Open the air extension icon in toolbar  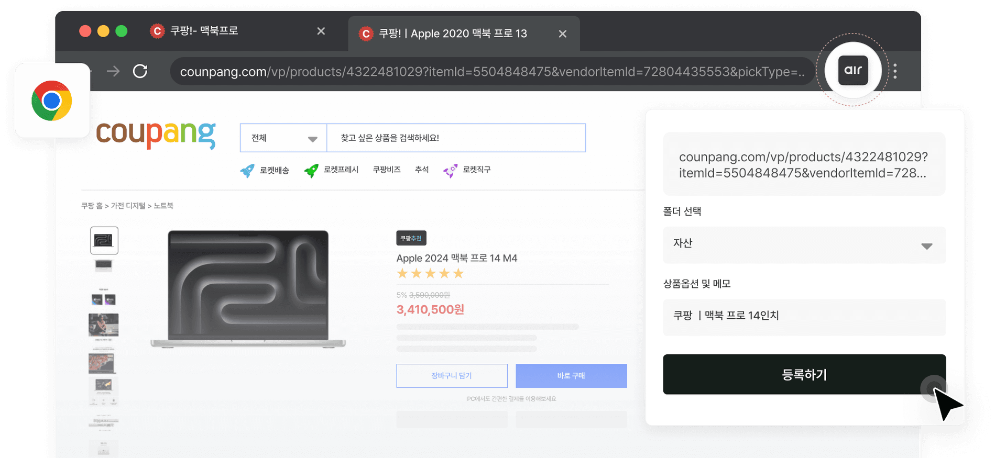(x=853, y=70)
